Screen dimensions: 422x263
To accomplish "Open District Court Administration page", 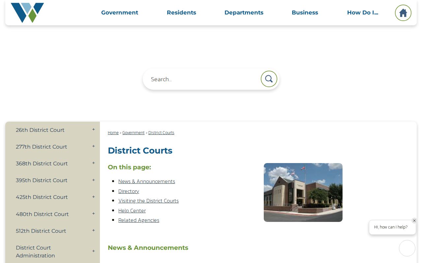I will pyautogui.click(x=35, y=251).
